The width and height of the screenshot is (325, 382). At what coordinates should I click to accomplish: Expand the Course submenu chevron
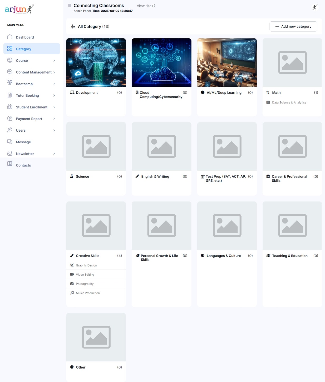tap(54, 61)
